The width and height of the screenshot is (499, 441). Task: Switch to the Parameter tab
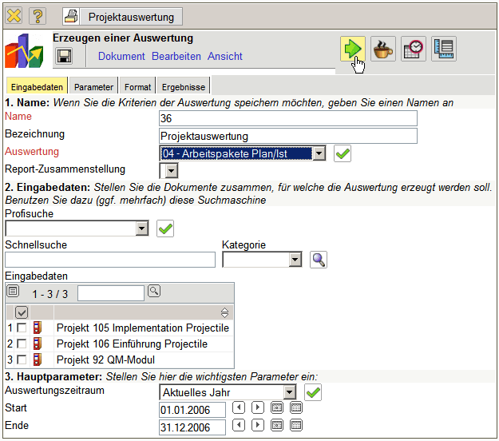tap(93, 86)
